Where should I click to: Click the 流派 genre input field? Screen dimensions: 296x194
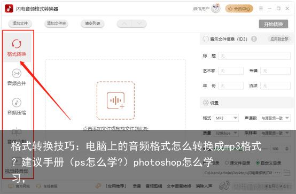tap(275, 86)
